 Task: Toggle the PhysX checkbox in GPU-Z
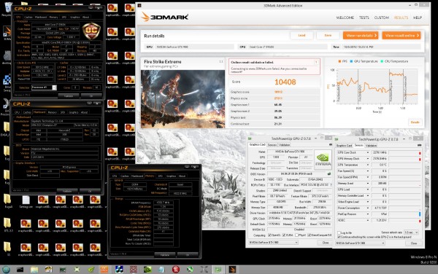[x=296, y=235]
